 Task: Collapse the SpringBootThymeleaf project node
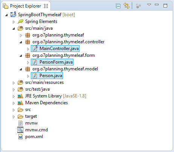point(6,15)
